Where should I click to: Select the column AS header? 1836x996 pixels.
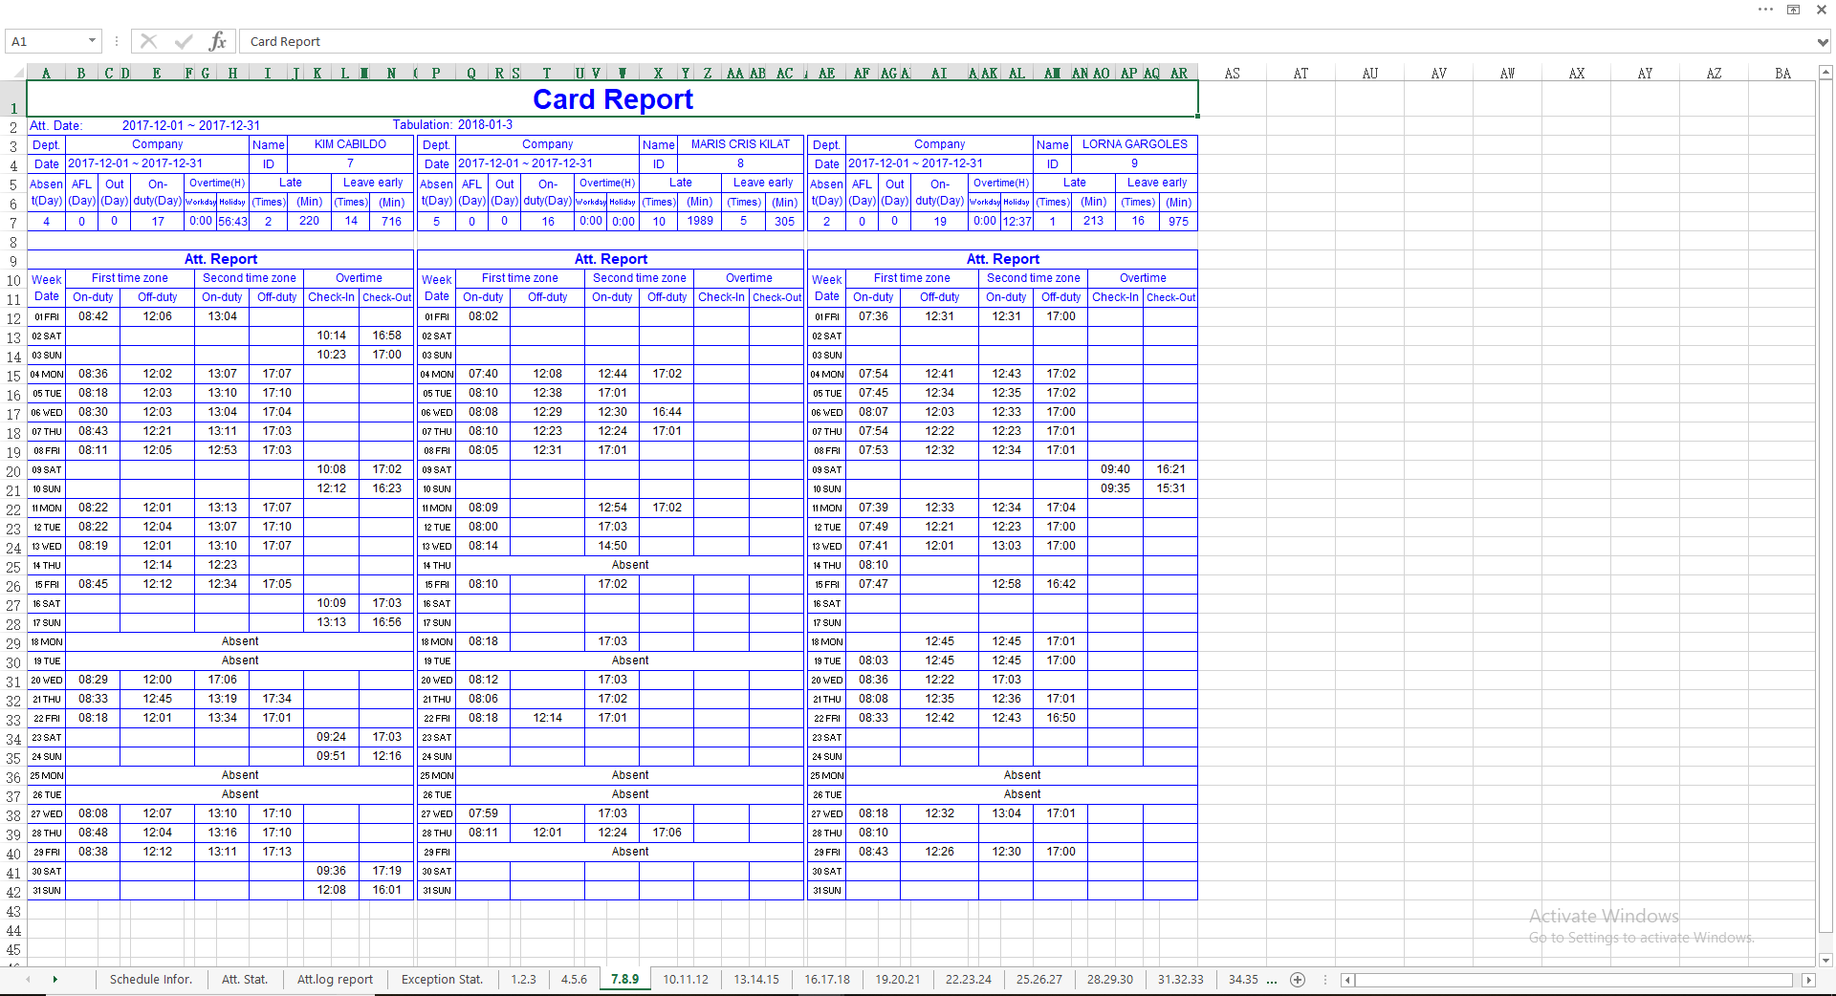pyautogui.click(x=1232, y=73)
